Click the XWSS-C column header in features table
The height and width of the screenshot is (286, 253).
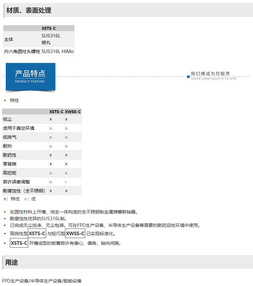[x=73, y=112]
